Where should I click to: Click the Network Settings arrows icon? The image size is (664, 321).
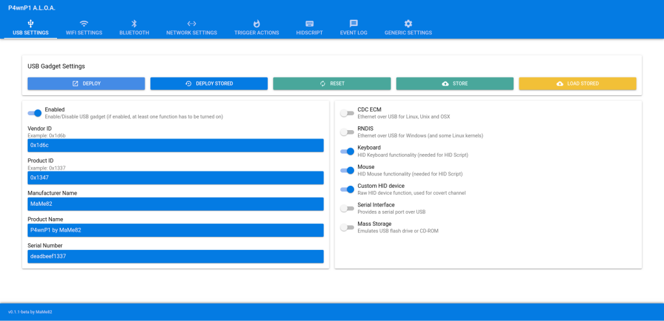[x=191, y=23]
